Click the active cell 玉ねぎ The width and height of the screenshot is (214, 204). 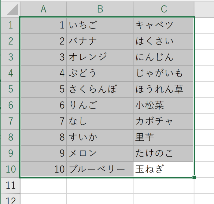pyautogui.click(x=164, y=169)
